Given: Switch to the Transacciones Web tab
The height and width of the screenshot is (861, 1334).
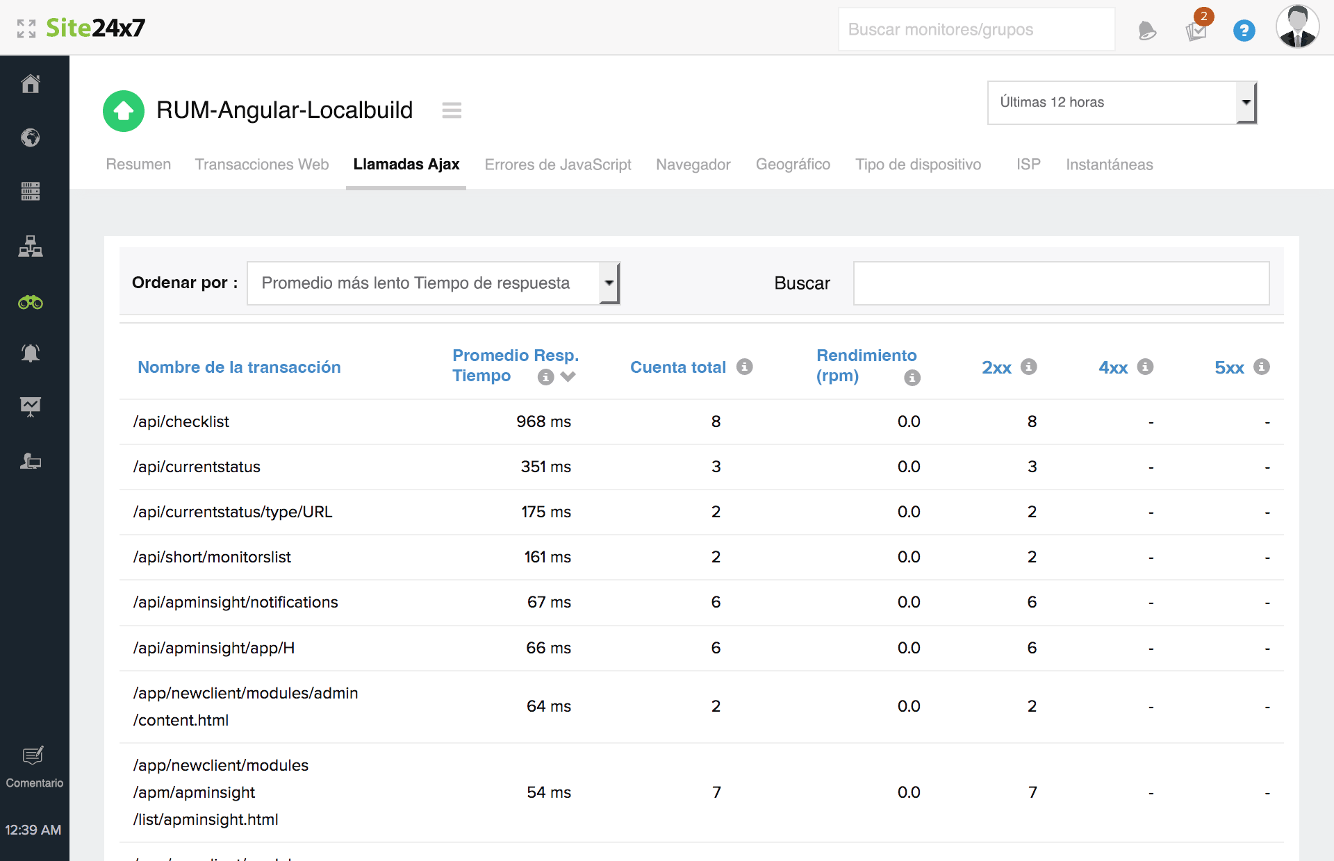Looking at the screenshot, I should pyautogui.click(x=261, y=165).
